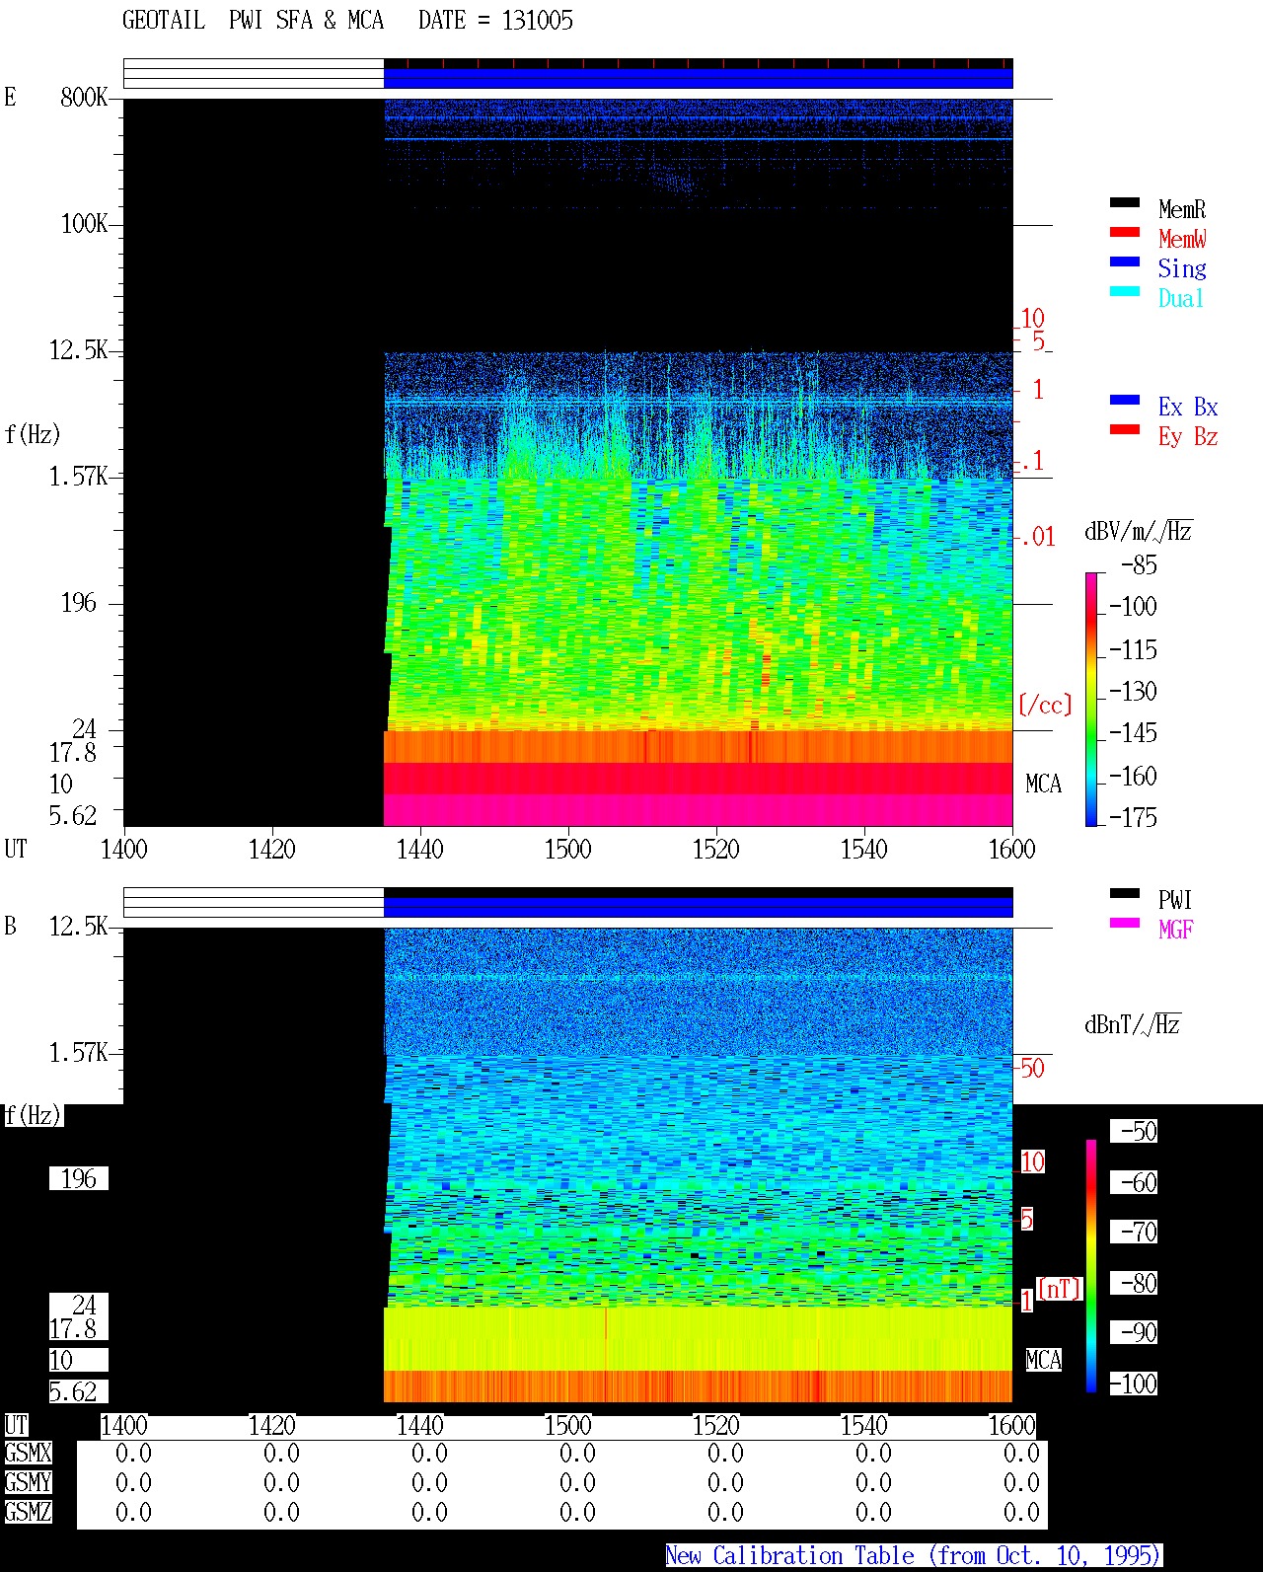The width and height of the screenshot is (1263, 1572).
Task: Click the red MemW legend swatch
Action: click(x=1125, y=232)
